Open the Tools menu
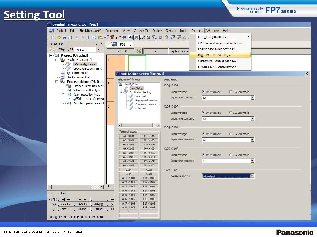 183,31
